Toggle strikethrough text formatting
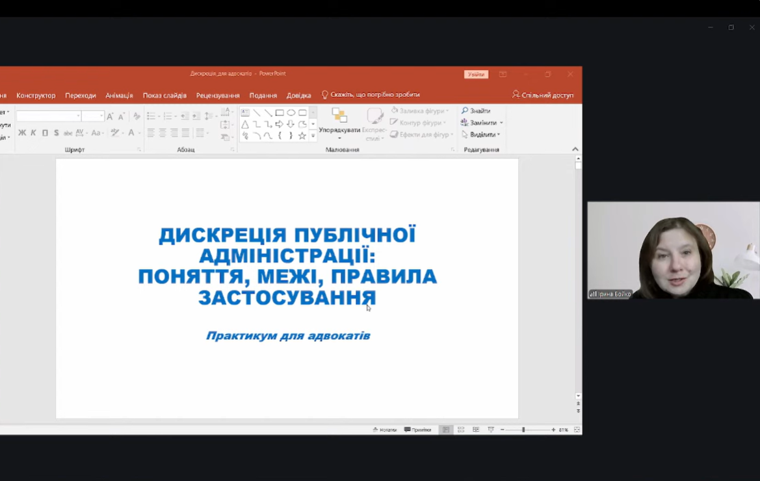Screen dimensions: 760x481 click(x=68, y=133)
